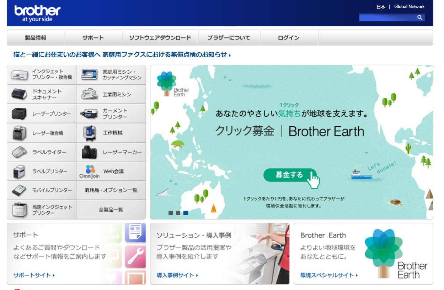Open インクジェットプリンター・複合機 printer icon
This screenshot has width=444, height=290.
19,74
